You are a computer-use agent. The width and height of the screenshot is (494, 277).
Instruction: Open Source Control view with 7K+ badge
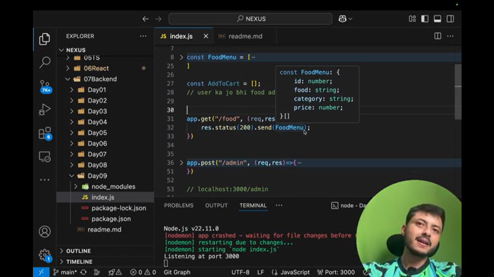(x=44, y=86)
